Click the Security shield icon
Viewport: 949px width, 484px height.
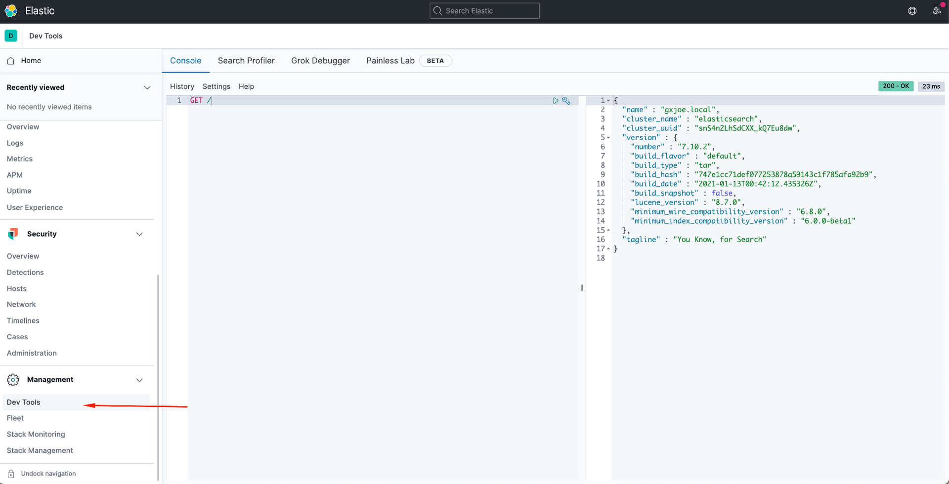13,234
